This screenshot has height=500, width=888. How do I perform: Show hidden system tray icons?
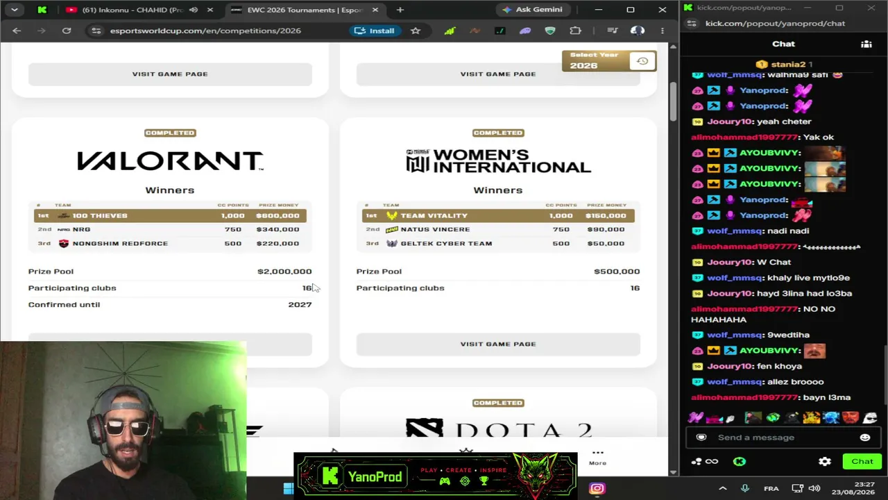point(722,488)
